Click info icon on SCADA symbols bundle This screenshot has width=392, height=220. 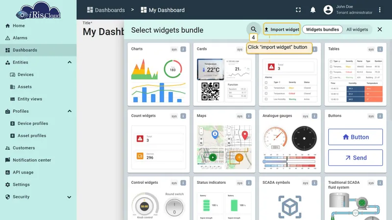click(315, 183)
